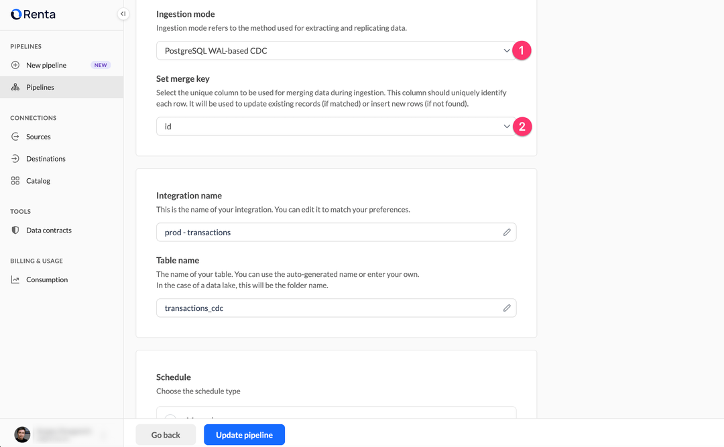Click the Data contracts shield icon
The image size is (724, 447).
point(15,231)
